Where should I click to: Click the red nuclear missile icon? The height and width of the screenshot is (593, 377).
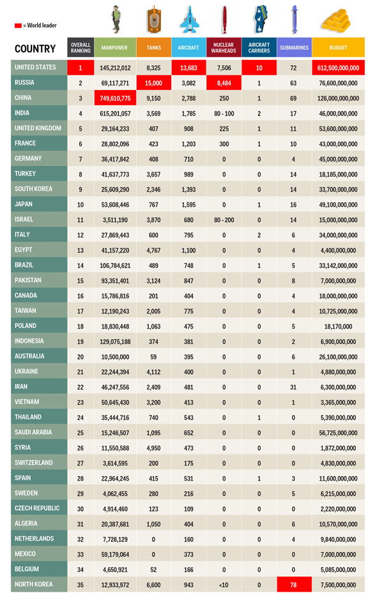click(224, 20)
